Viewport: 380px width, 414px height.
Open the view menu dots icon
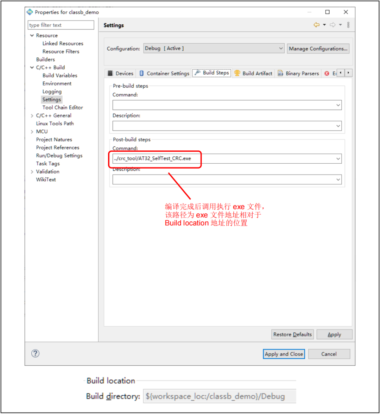[x=348, y=25]
